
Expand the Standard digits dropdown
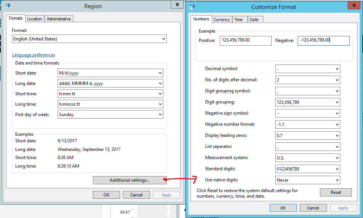(x=308, y=169)
